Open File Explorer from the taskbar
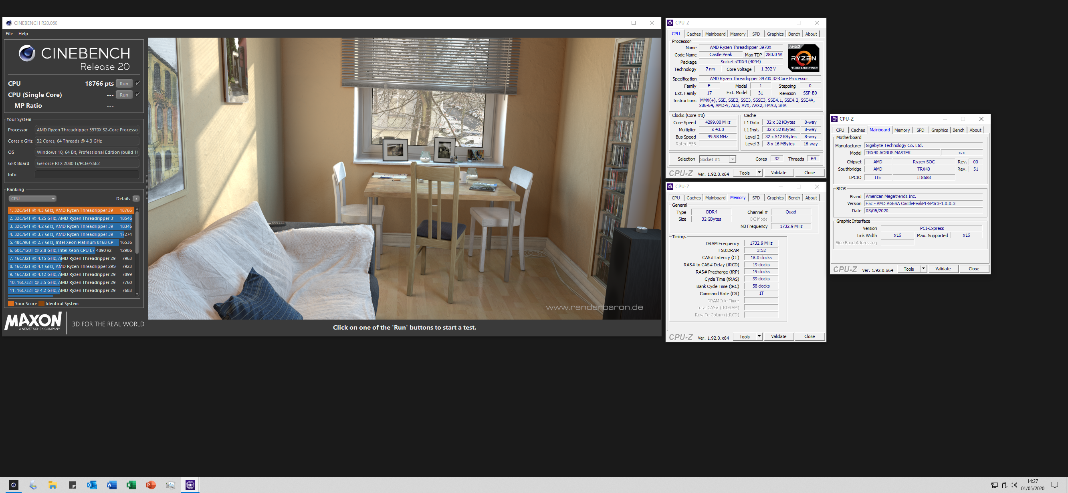 (52, 485)
